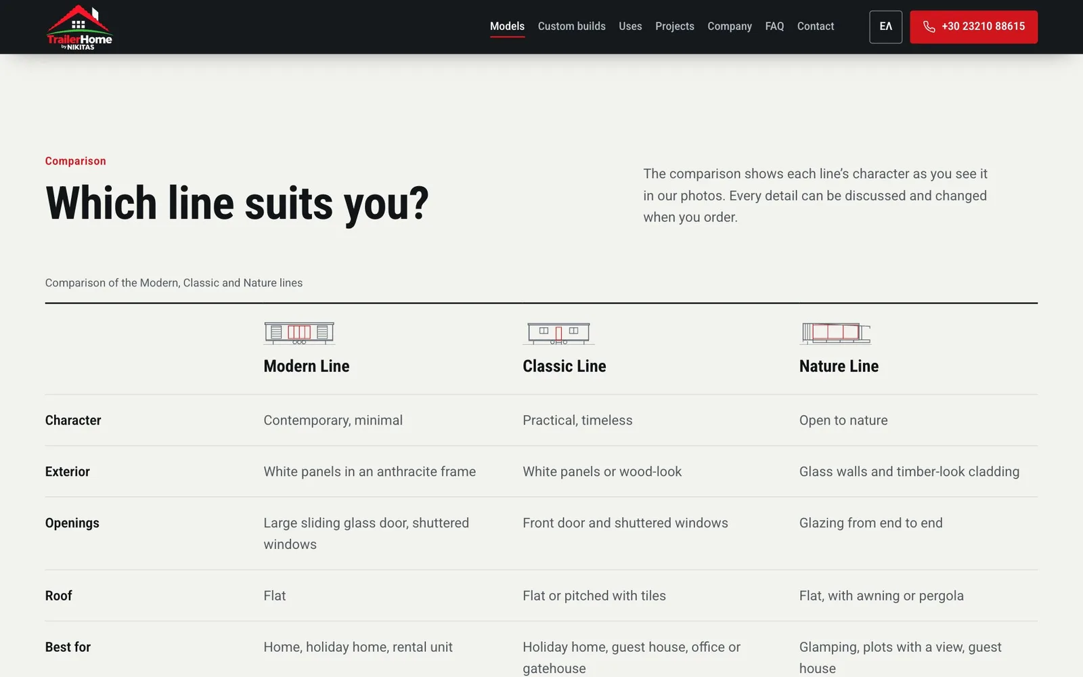
Task: Go to the Contact page
Action: coord(815,26)
